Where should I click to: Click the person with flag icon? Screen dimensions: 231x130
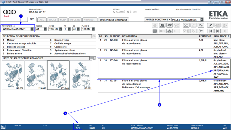point(193,31)
